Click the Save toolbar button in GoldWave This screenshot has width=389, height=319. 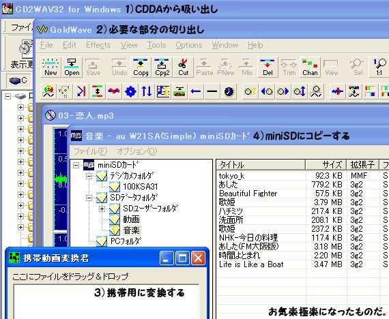93,67
